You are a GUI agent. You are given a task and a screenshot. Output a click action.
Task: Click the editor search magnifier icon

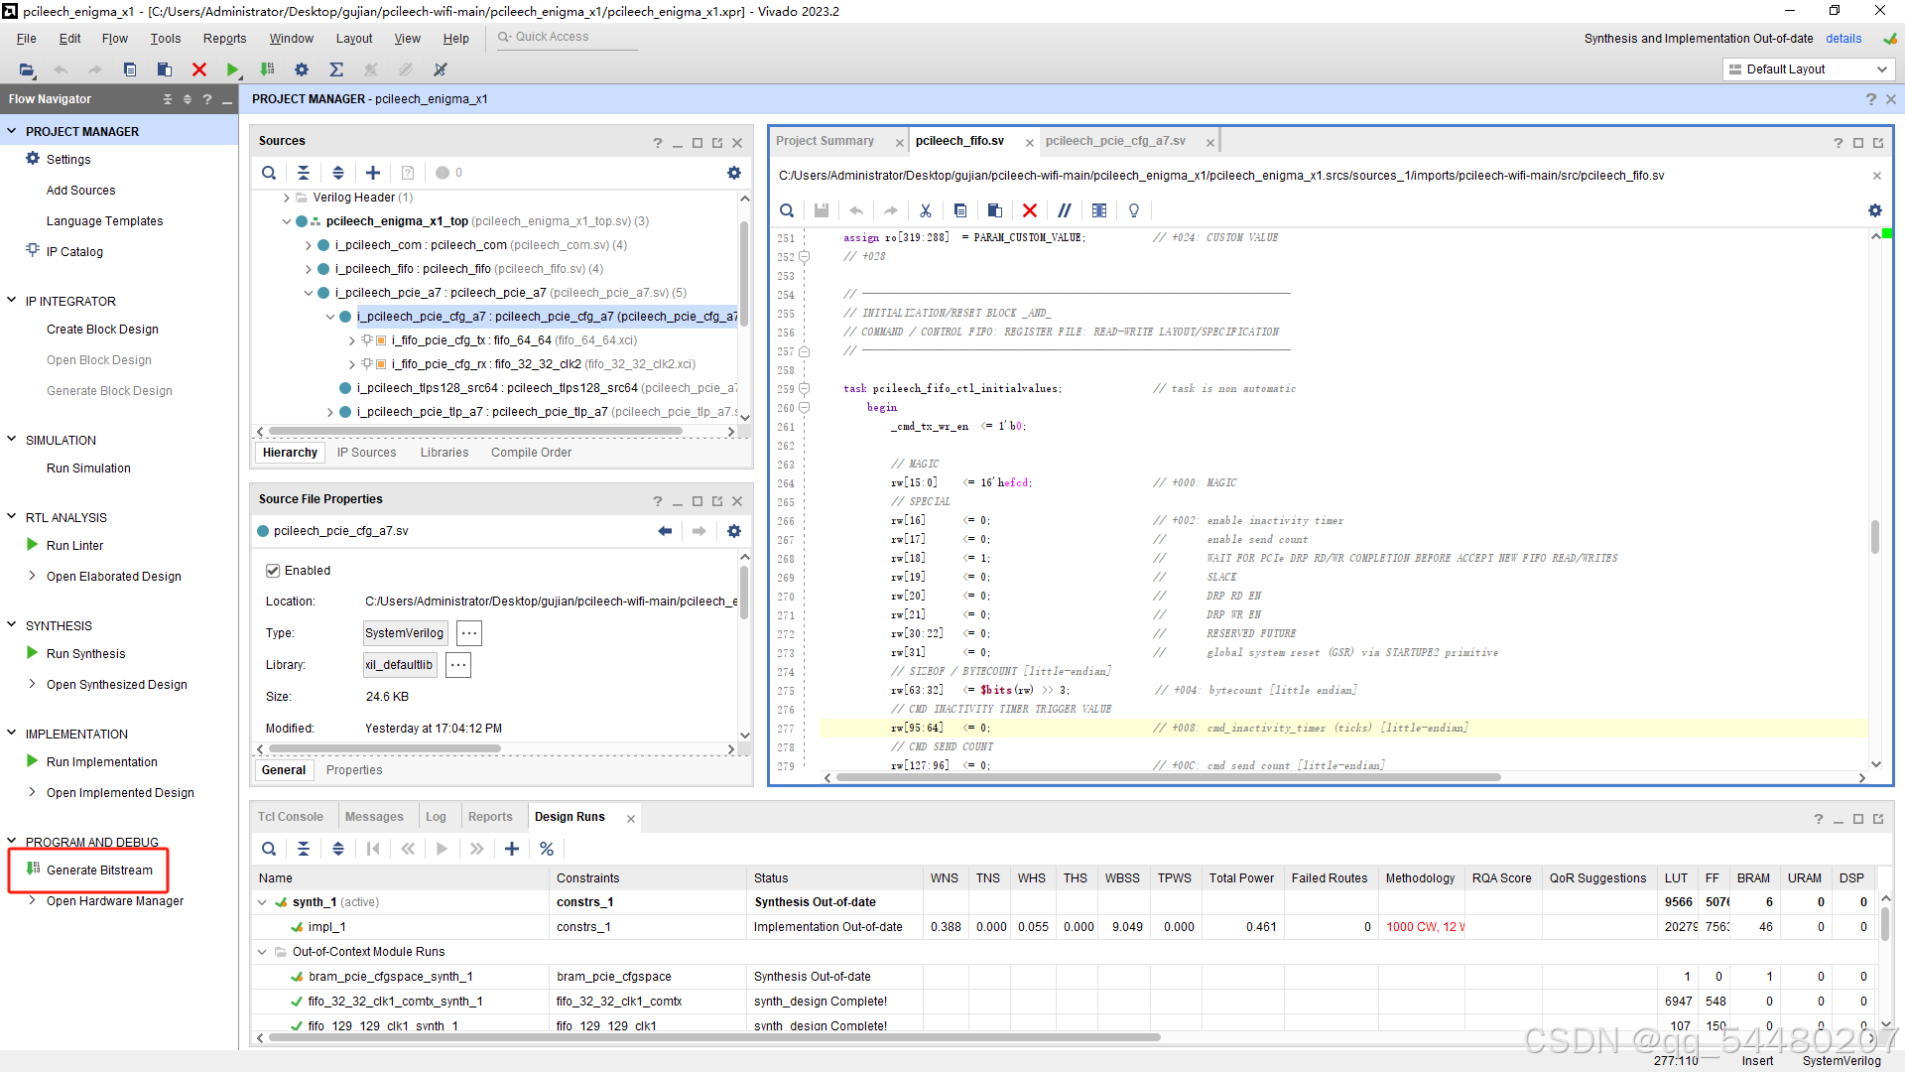coord(787,210)
